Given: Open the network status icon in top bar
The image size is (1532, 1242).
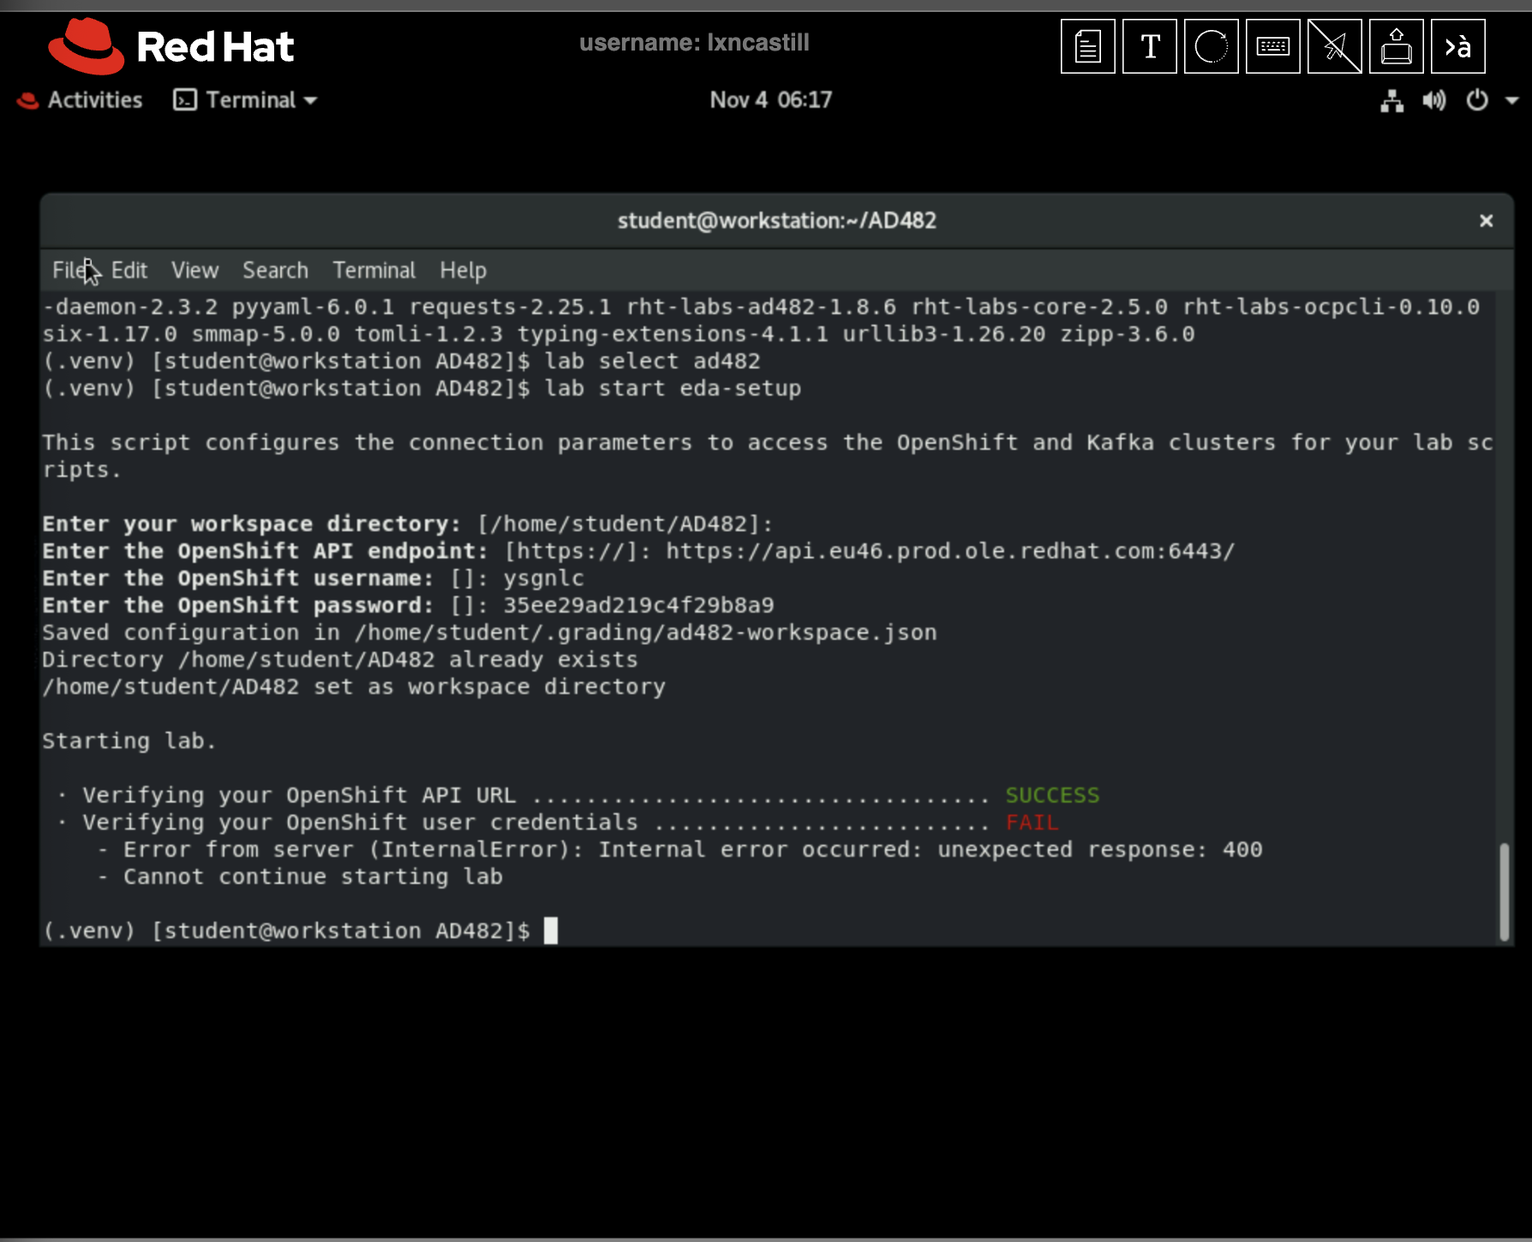Looking at the screenshot, I should point(1391,100).
